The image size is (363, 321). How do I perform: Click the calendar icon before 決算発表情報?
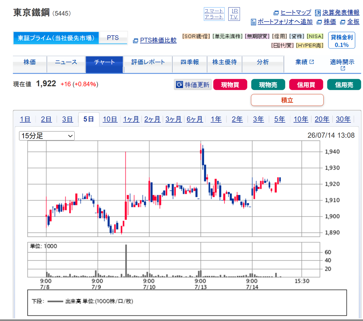point(318,13)
